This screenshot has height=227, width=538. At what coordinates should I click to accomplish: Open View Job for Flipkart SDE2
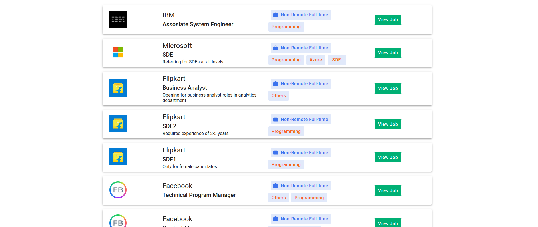pos(388,124)
